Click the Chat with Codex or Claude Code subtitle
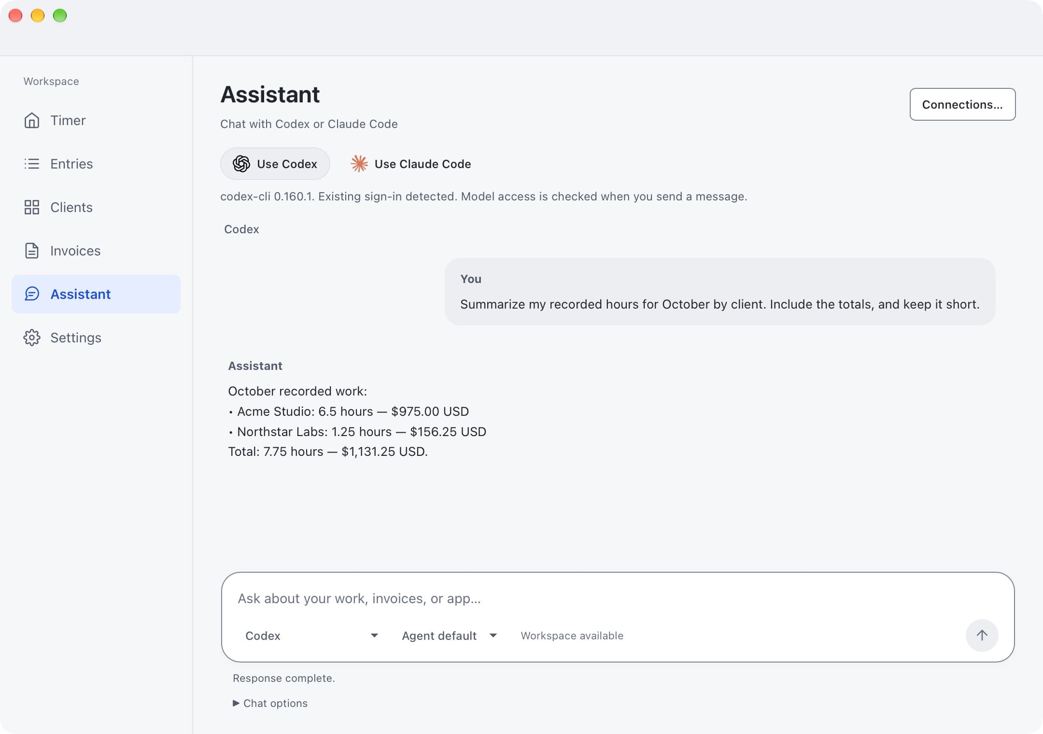 [309, 124]
